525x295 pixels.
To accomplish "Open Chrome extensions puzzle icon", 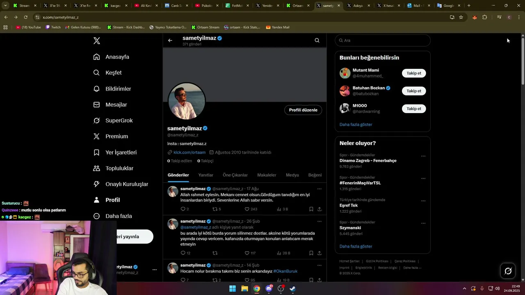I will [485, 17].
